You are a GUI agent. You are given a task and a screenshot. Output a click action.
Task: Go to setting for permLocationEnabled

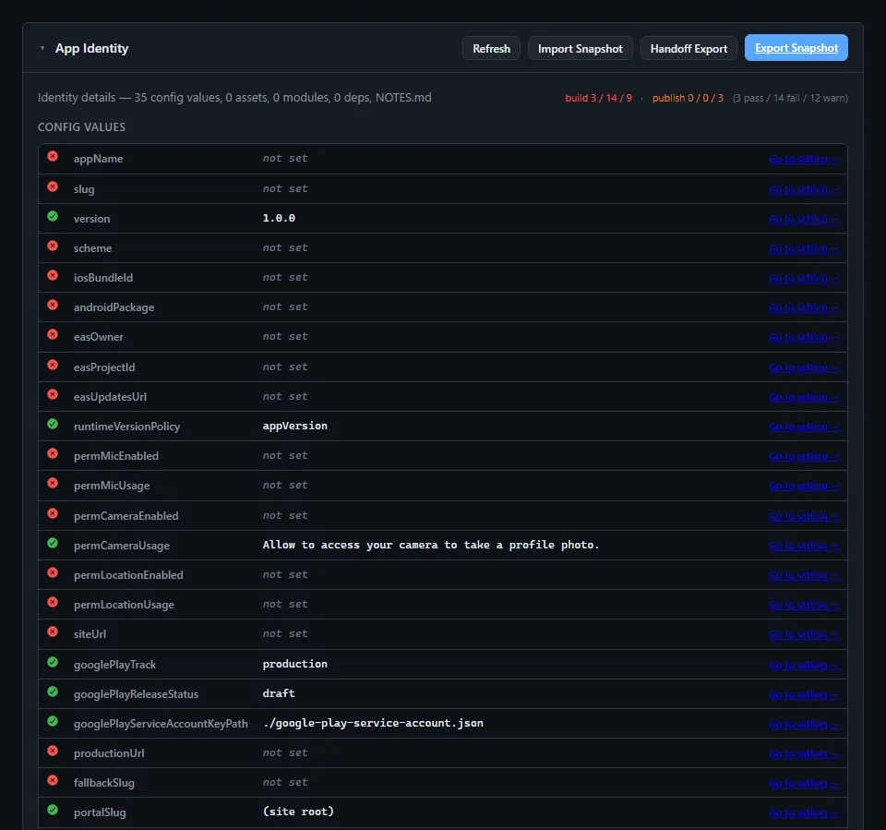pos(804,575)
